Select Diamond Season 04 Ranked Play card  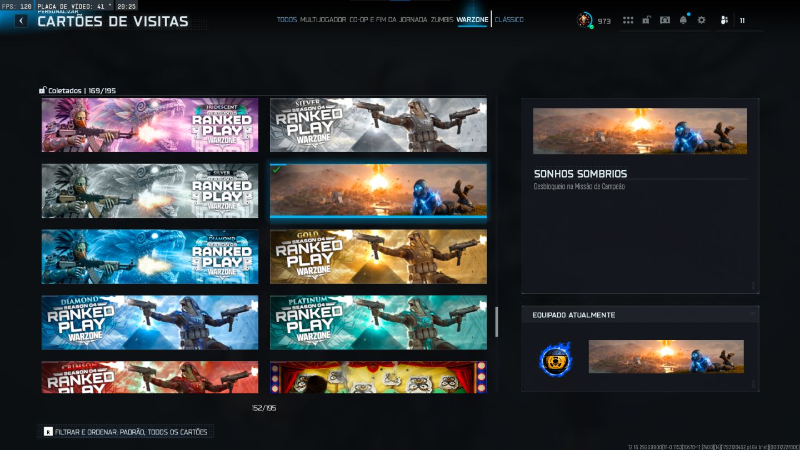point(150,322)
